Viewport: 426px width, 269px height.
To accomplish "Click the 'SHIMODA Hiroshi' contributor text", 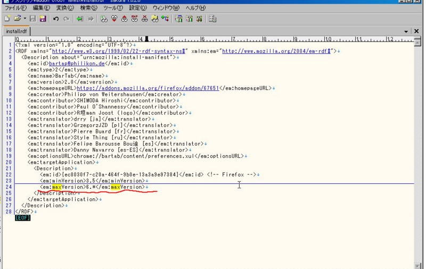I will click(100, 100).
